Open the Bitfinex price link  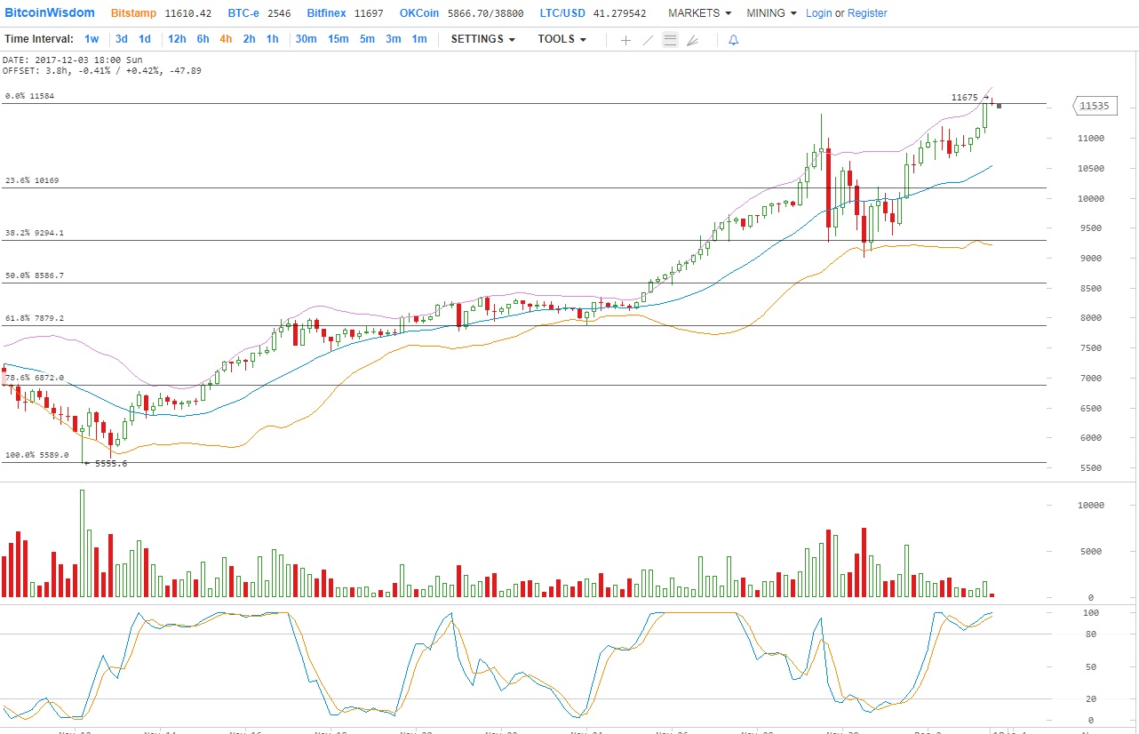pyautogui.click(x=326, y=12)
